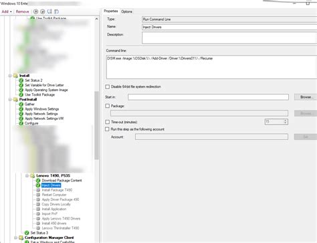
Task: Click the Configuration Manager Client folder icon
Action: tap(21, 238)
